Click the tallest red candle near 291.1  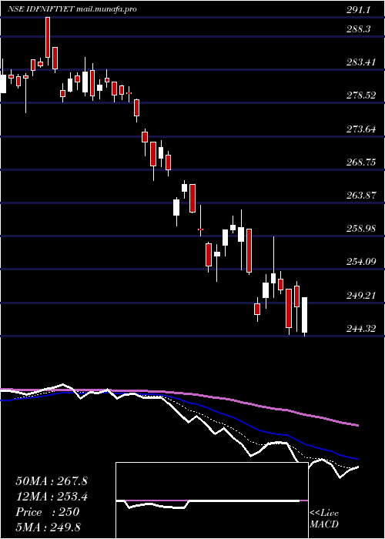tap(48, 38)
